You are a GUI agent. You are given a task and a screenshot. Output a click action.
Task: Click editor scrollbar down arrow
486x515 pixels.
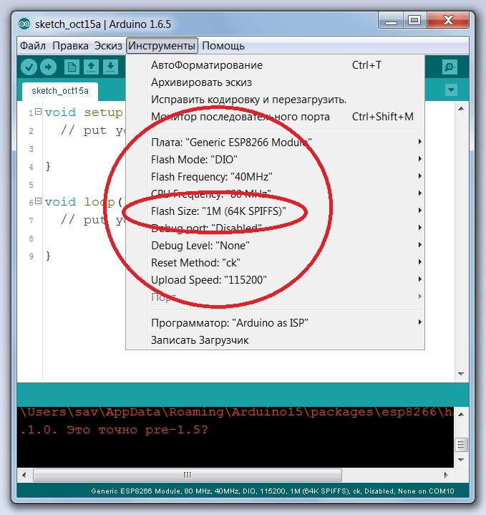[461, 374]
